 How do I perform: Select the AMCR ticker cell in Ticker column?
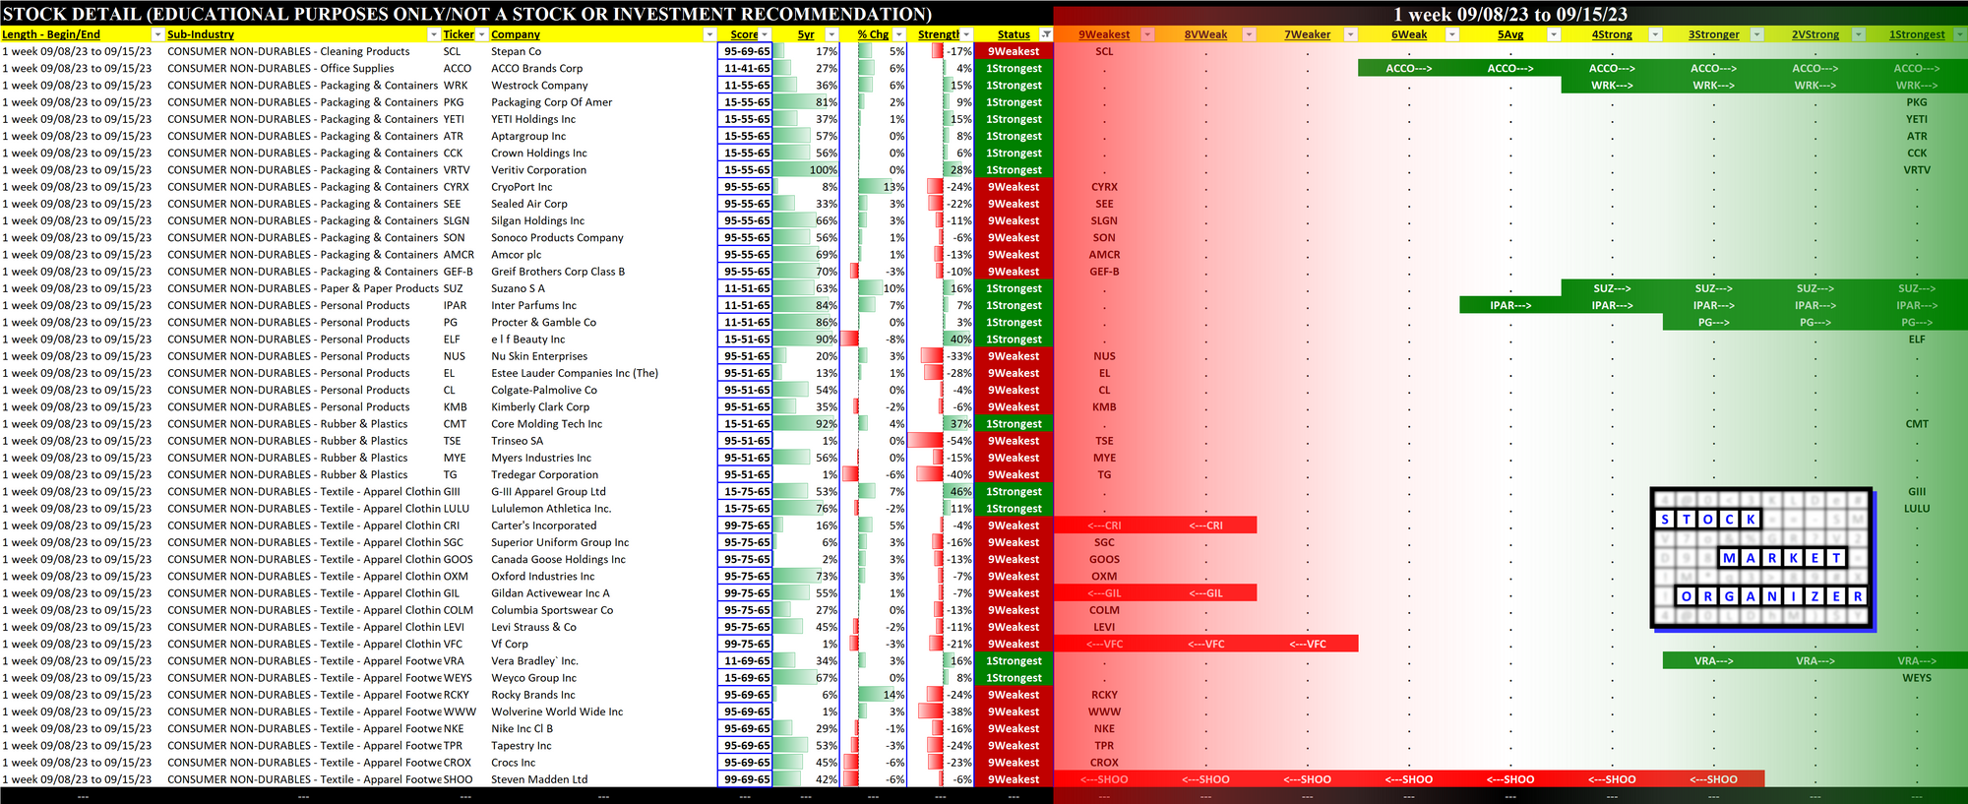[x=464, y=255]
